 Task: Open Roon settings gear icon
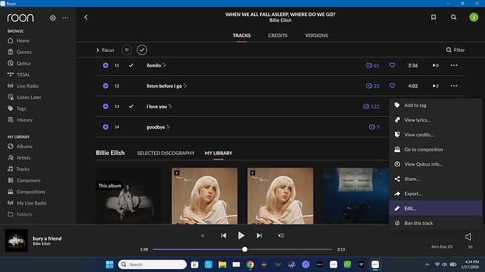tap(53, 18)
